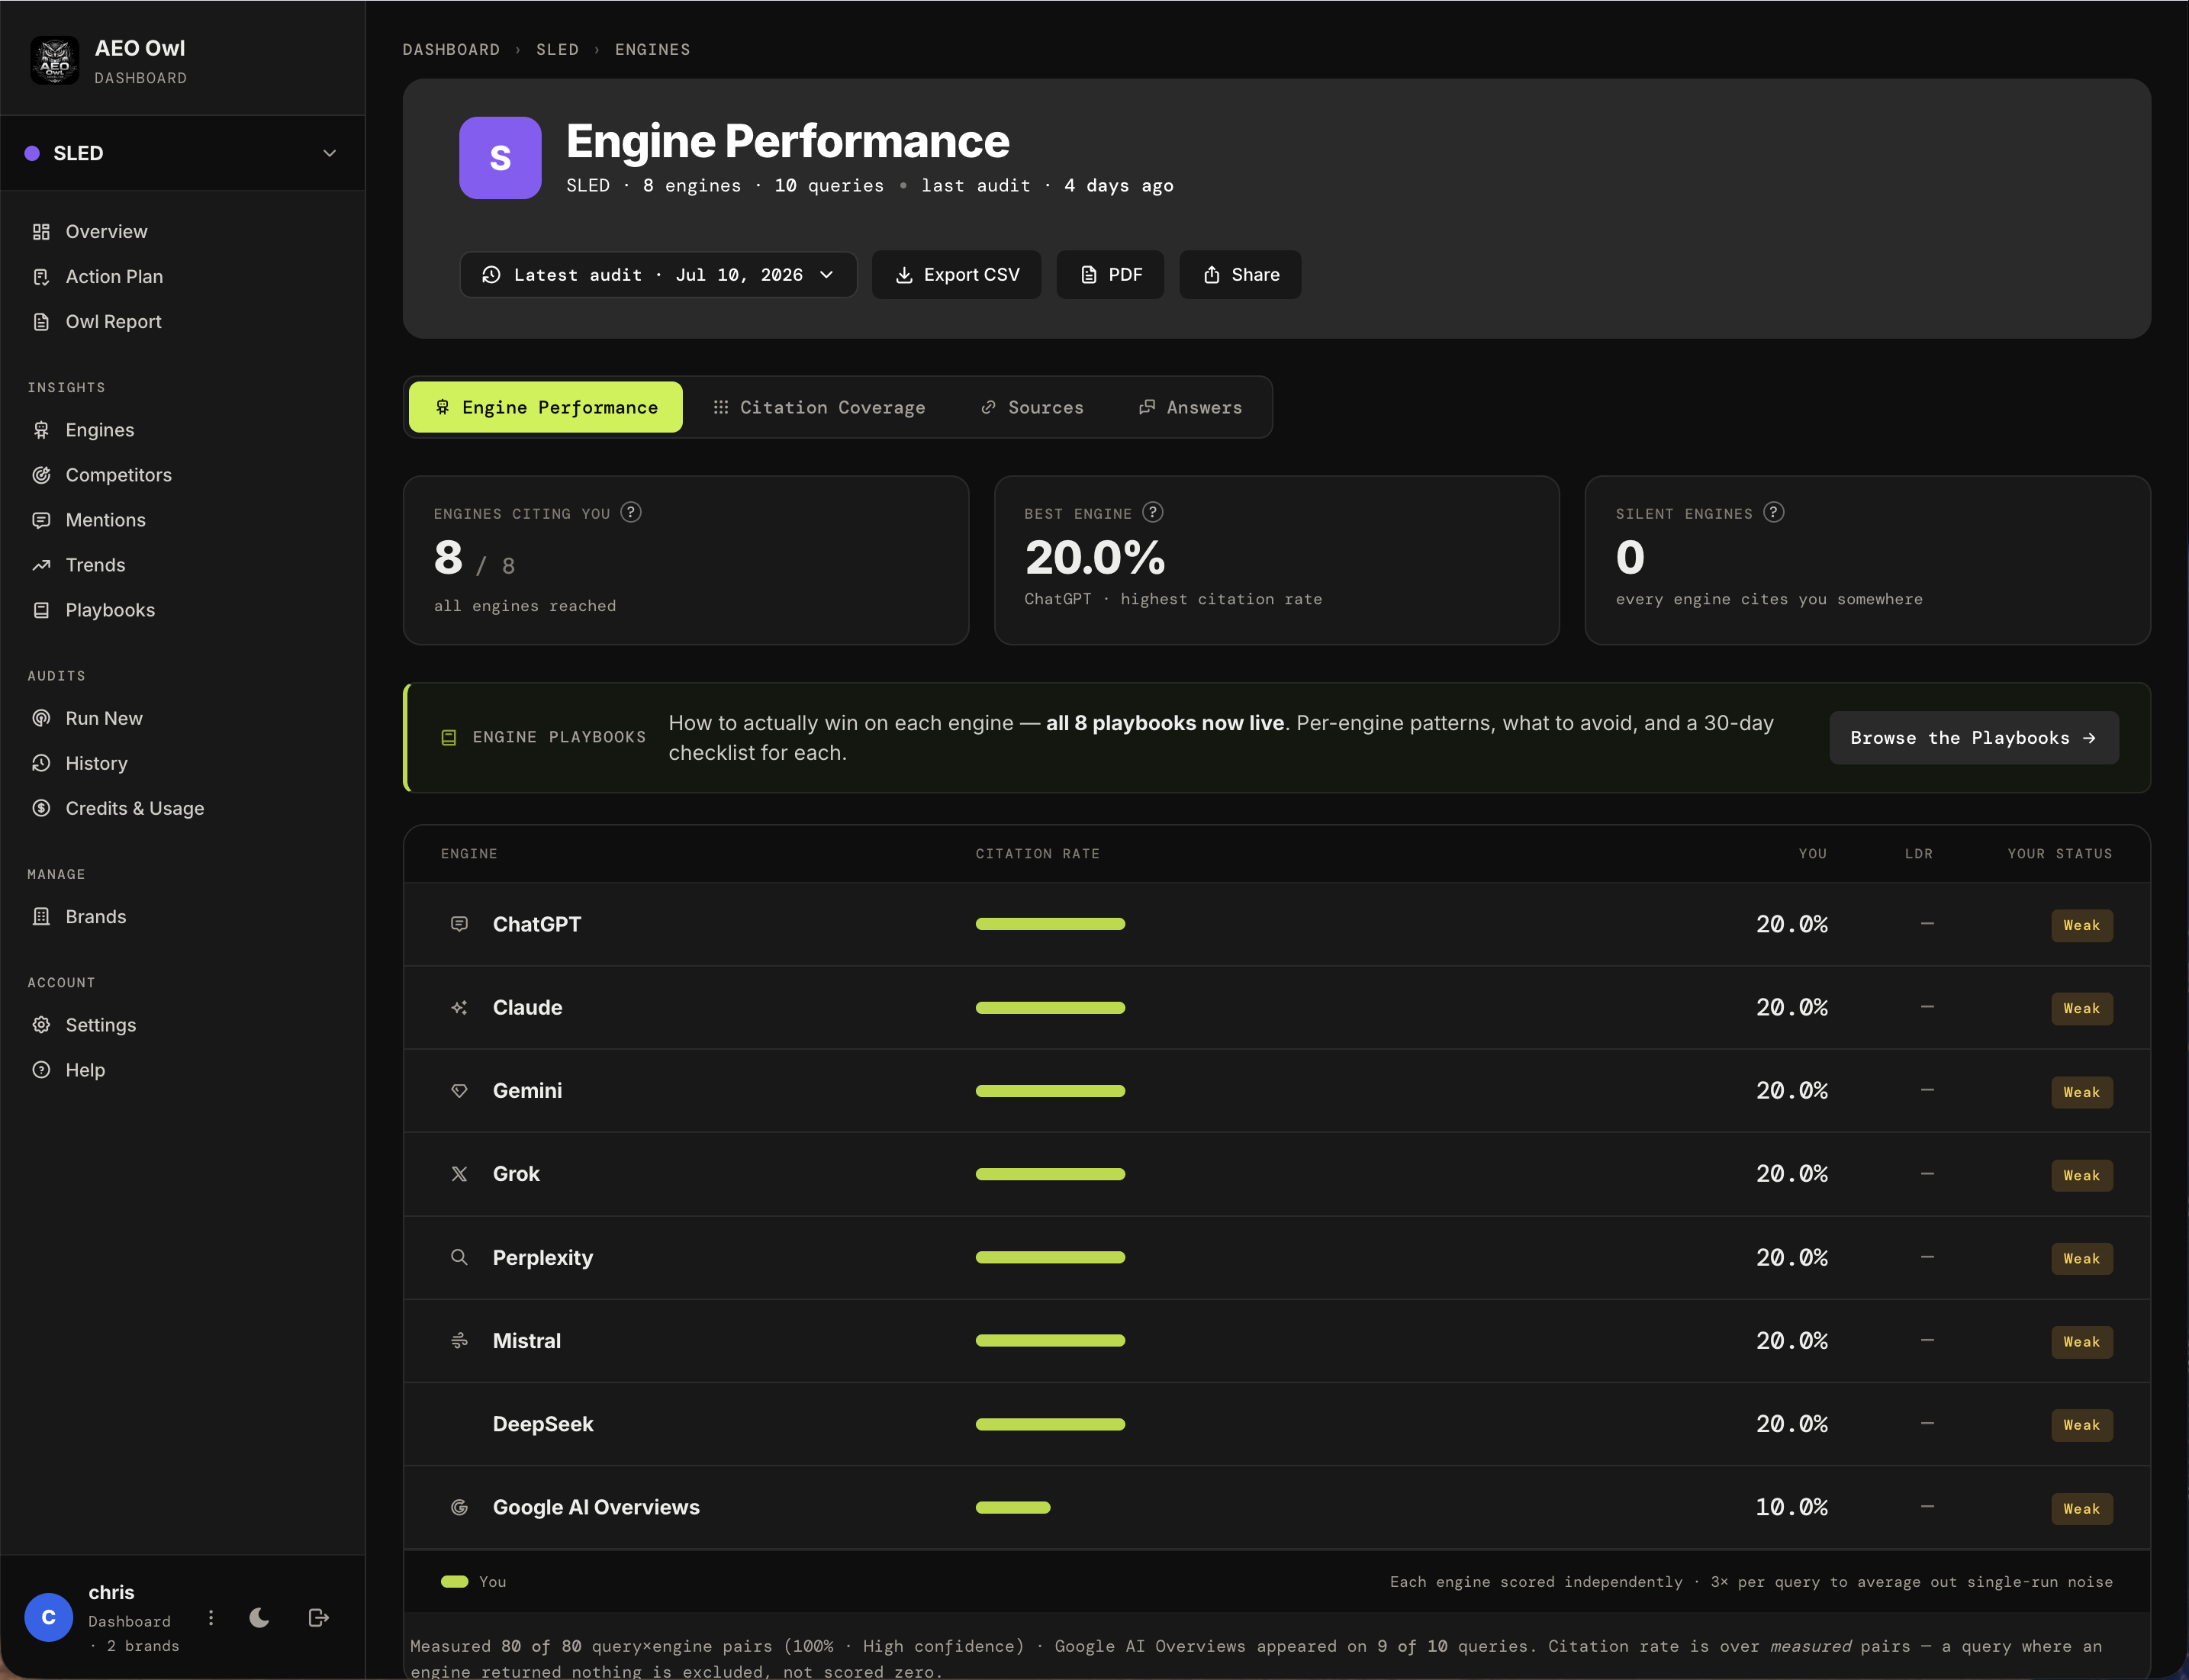Click the Export CSV button
Screen dimensions: 2189x1680
pyautogui.click(x=956, y=275)
